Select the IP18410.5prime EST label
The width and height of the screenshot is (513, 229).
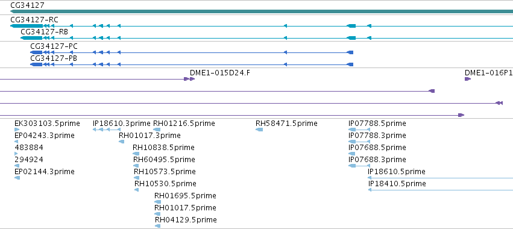397,184
